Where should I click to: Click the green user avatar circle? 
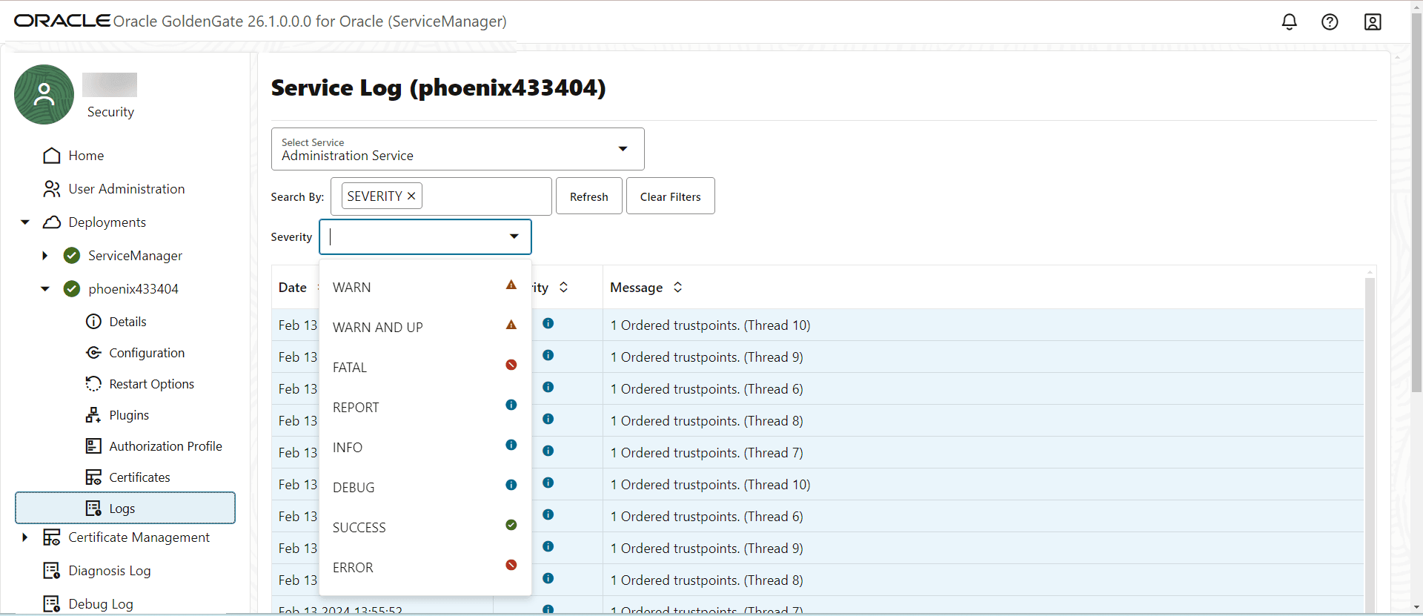click(44, 94)
